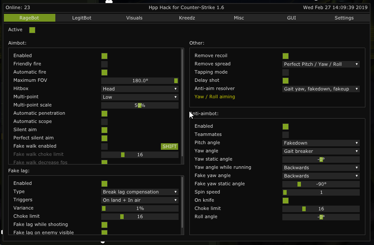Disable the Remove recoil checkbox

(x=285, y=56)
